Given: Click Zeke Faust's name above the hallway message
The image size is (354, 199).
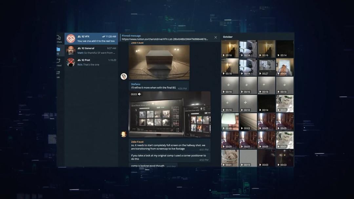Looking at the screenshot, I should tap(137, 142).
